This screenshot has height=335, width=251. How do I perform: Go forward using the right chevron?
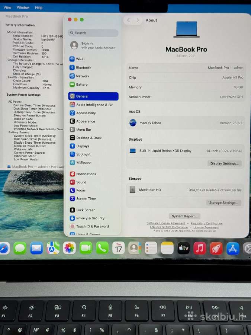point(138,20)
